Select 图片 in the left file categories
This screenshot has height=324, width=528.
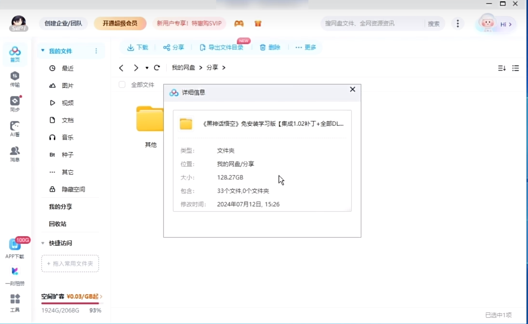(68, 85)
